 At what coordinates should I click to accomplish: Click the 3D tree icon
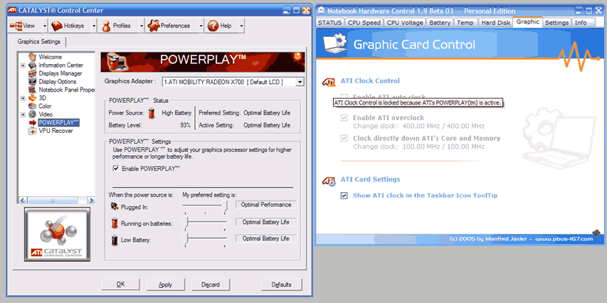point(33,98)
